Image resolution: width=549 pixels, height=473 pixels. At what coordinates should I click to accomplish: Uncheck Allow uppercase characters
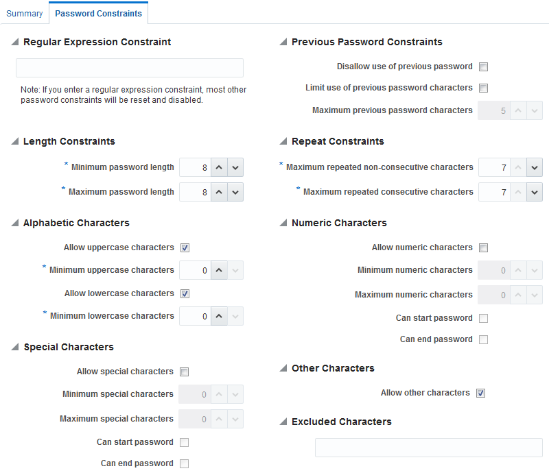[x=185, y=247]
